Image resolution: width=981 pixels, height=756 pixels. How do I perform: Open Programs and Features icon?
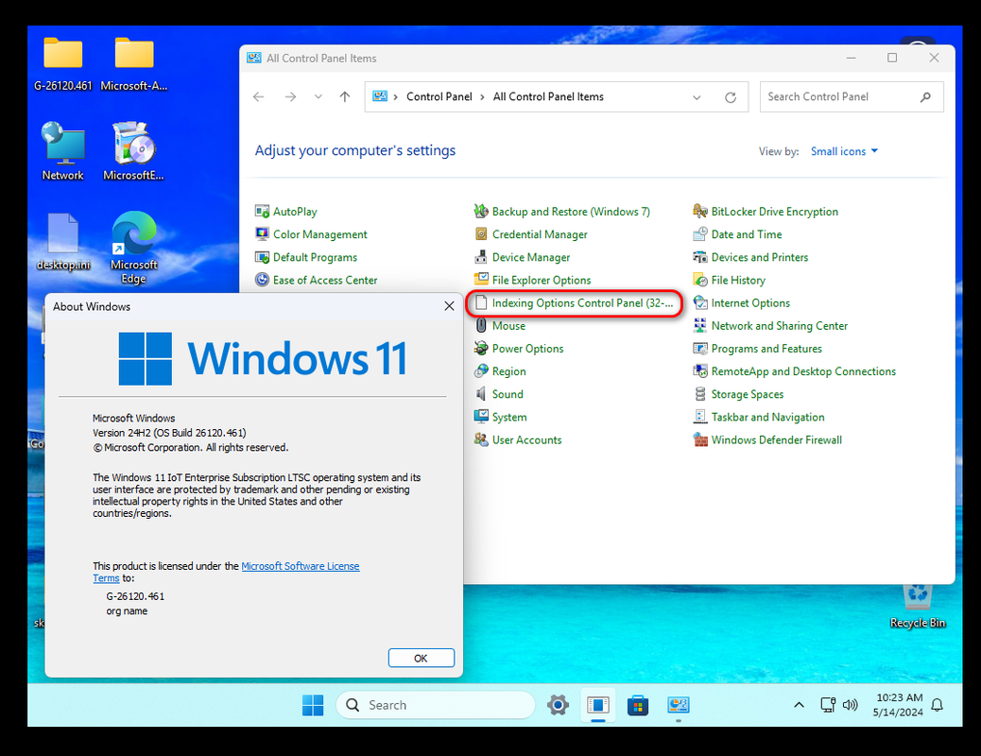[x=700, y=349]
